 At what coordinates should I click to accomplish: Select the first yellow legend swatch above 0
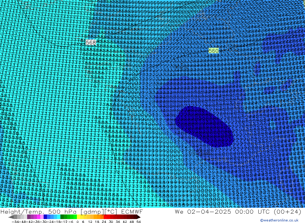tap(78, 217)
